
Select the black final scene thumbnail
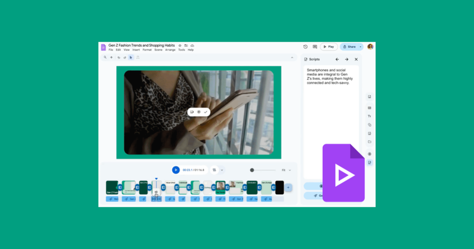[280, 187]
